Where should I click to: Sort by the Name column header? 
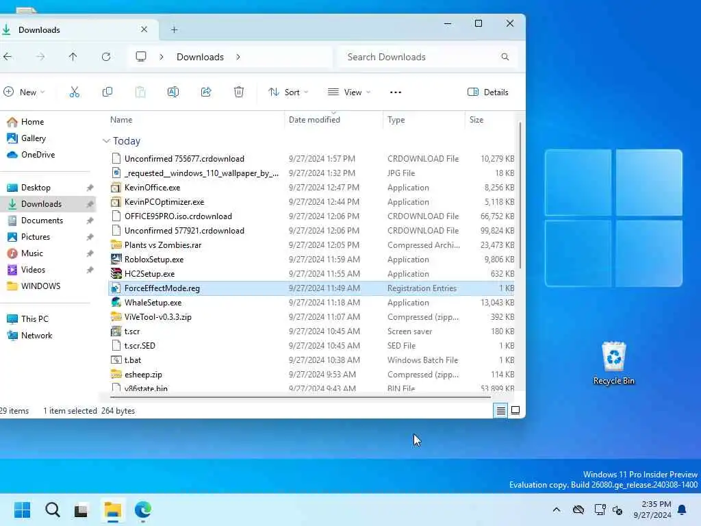click(195, 120)
